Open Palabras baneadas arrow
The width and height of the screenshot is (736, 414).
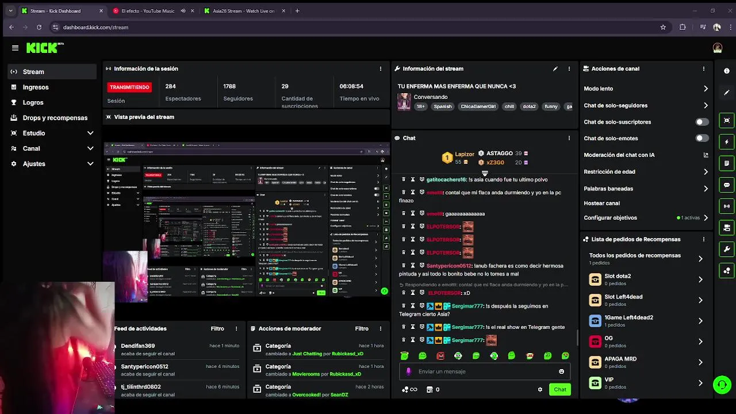[x=706, y=189]
